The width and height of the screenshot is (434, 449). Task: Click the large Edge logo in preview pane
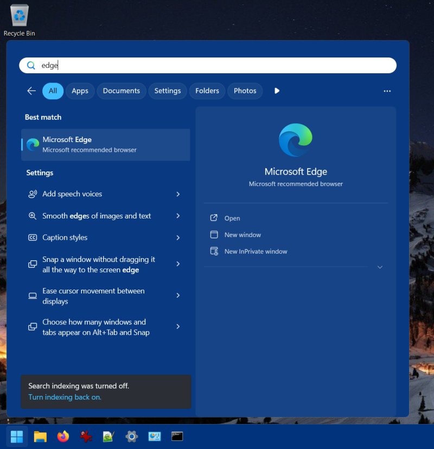296,140
